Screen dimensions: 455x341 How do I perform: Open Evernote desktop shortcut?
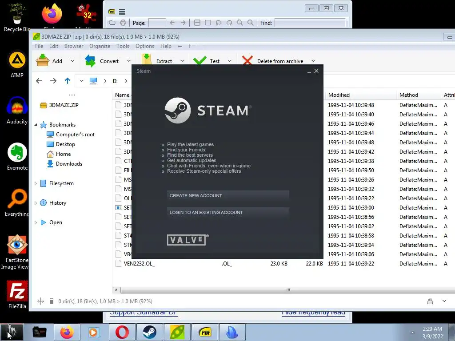tap(17, 157)
